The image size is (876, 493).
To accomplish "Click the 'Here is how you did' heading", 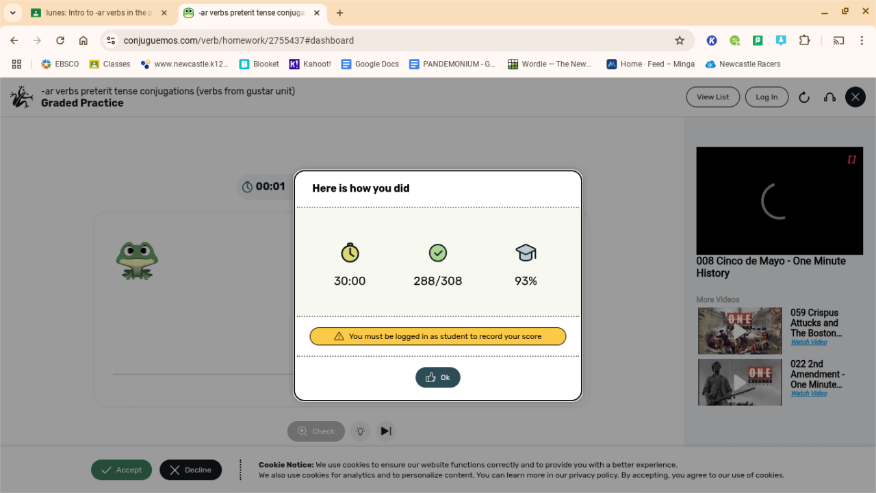I will [x=361, y=188].
